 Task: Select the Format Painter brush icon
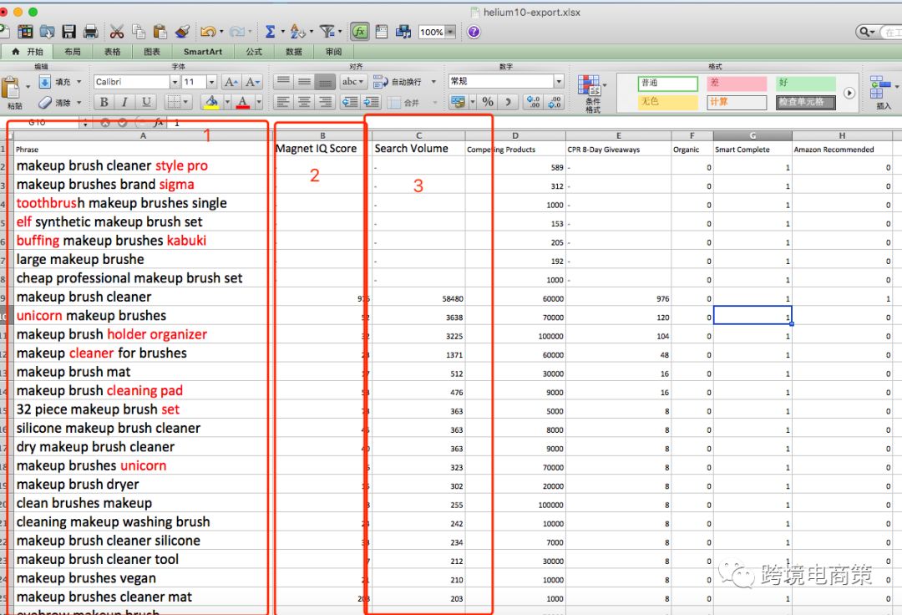182,32
